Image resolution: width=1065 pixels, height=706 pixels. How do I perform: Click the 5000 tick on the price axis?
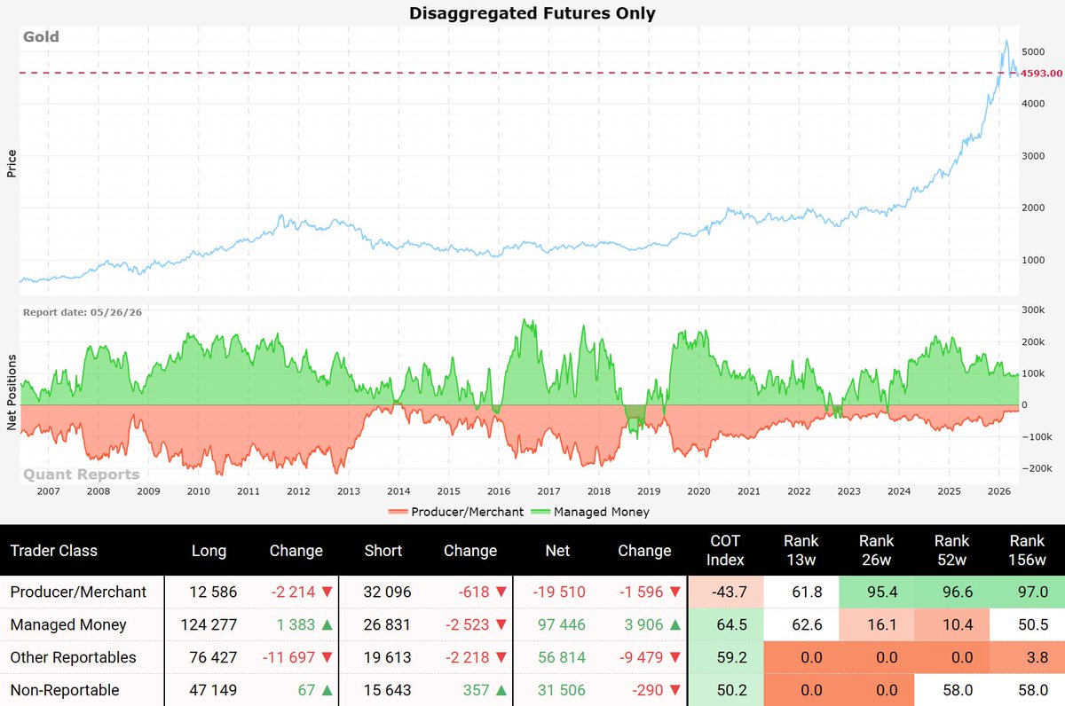(x=1035, y=51)
